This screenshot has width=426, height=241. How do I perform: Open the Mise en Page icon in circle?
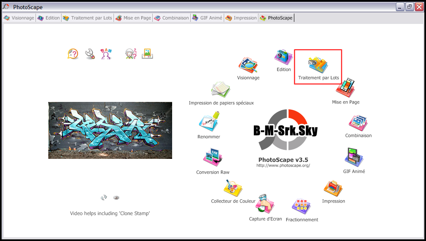[346, 88]
